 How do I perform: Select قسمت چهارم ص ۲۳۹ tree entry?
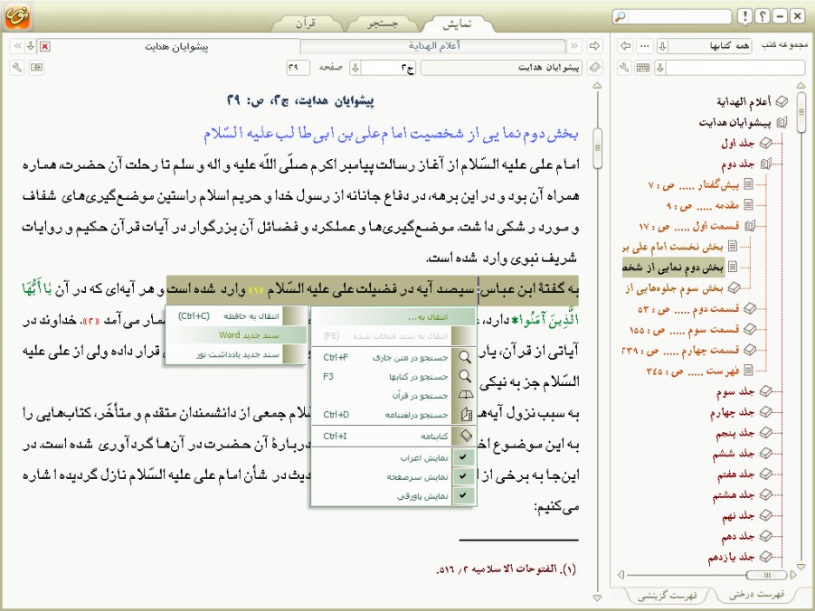point(680,350)
